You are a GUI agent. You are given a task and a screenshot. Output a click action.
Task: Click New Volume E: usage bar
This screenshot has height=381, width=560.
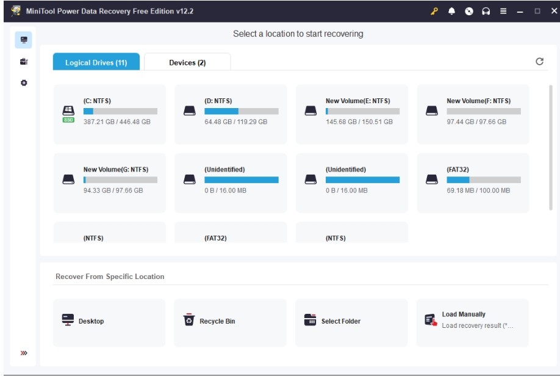(x=362, y=112)
